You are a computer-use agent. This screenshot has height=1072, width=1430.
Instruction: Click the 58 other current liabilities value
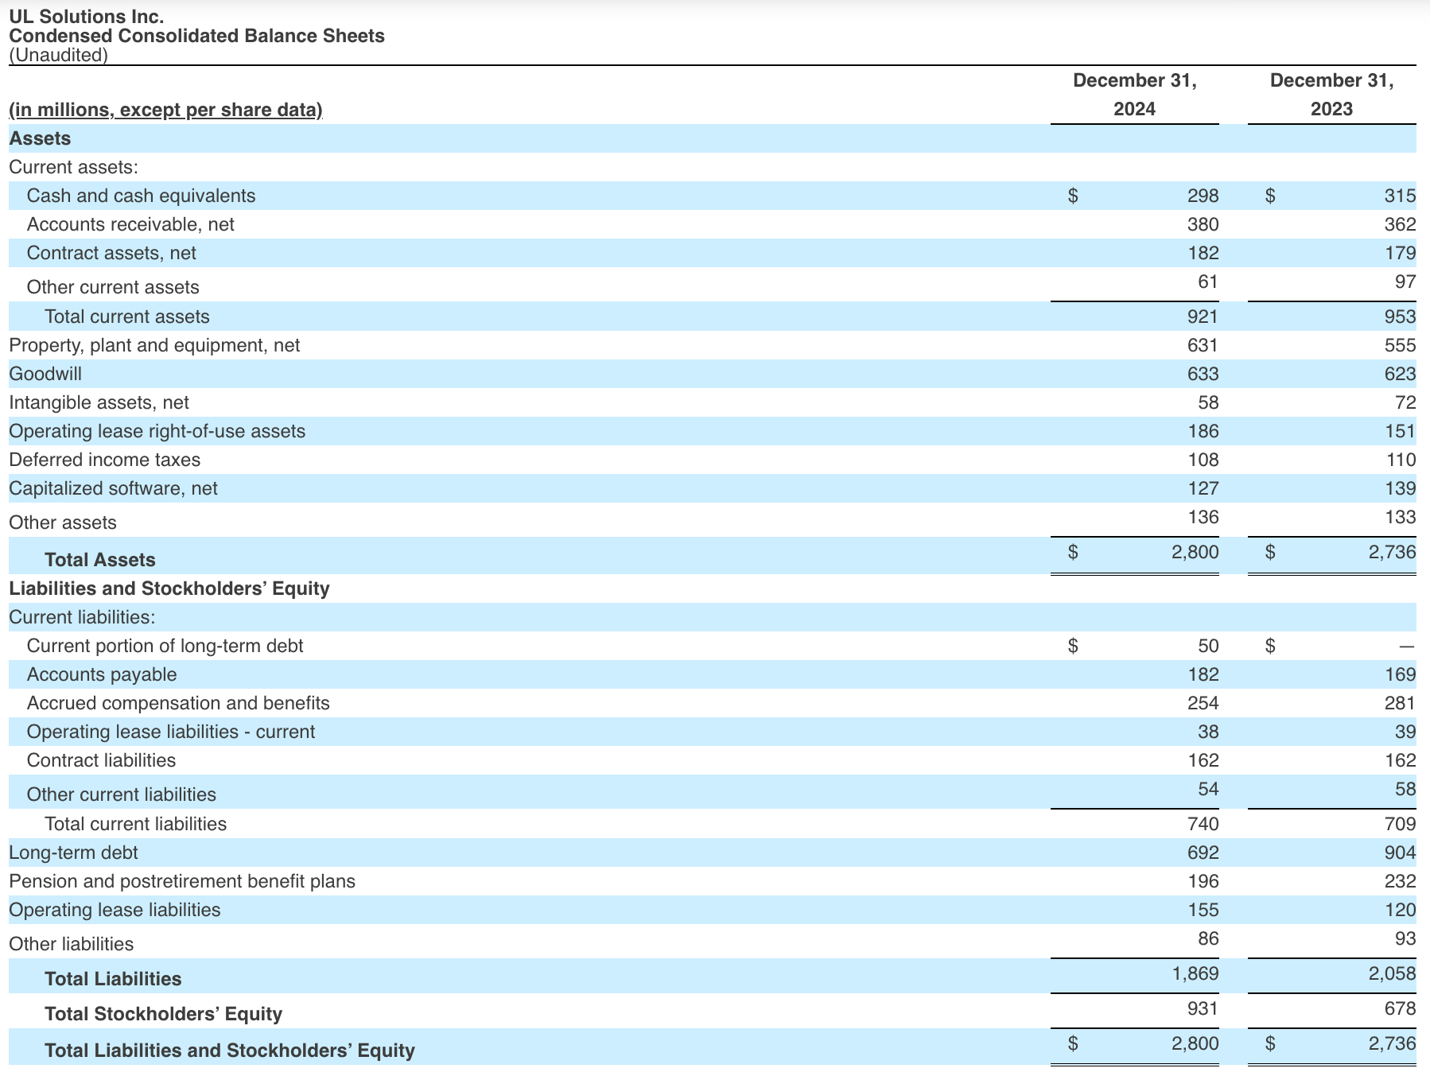(x=1405, y=789)
